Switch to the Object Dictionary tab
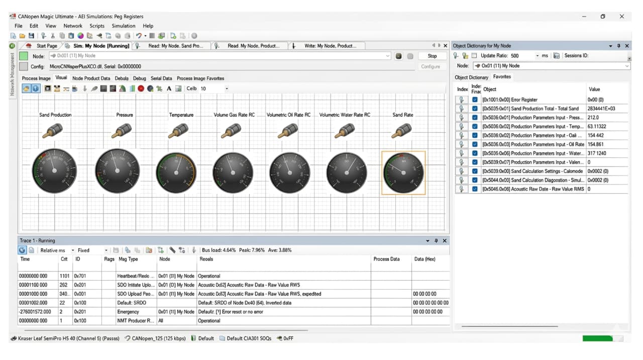643x360 pixels. [x=471, y=77]
